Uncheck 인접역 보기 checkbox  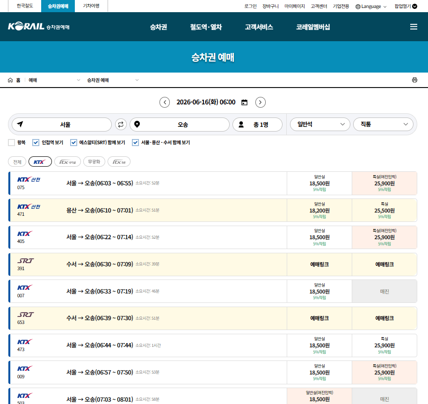coord(36,142)
